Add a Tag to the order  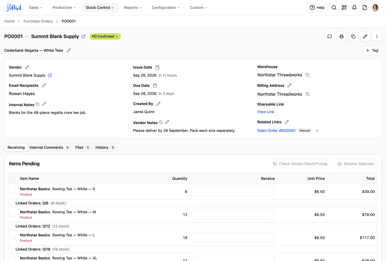click(x=372, y=50)
